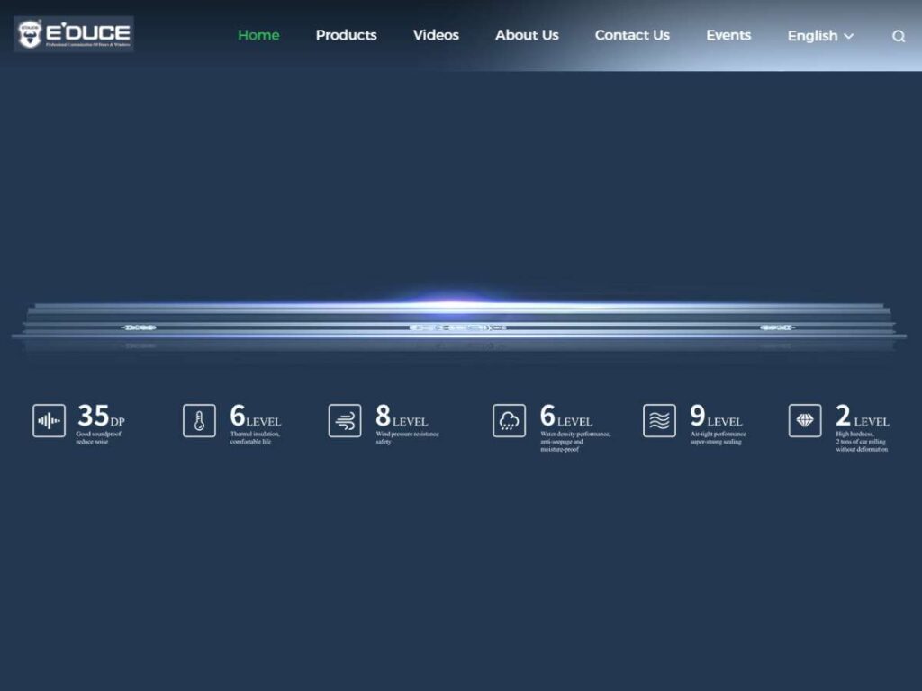
Task: Open the Videos page
Action: pos(436,35)
